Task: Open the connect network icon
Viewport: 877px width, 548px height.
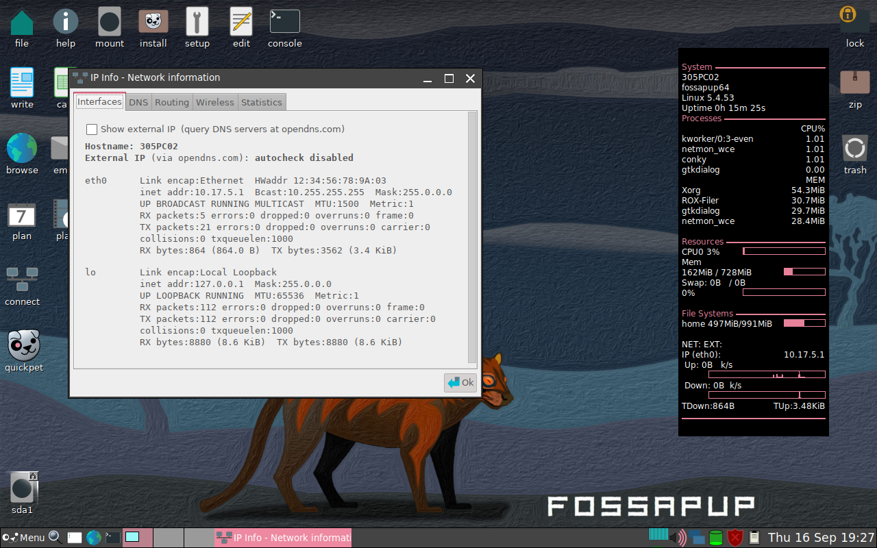Action: tap(22, 279)
